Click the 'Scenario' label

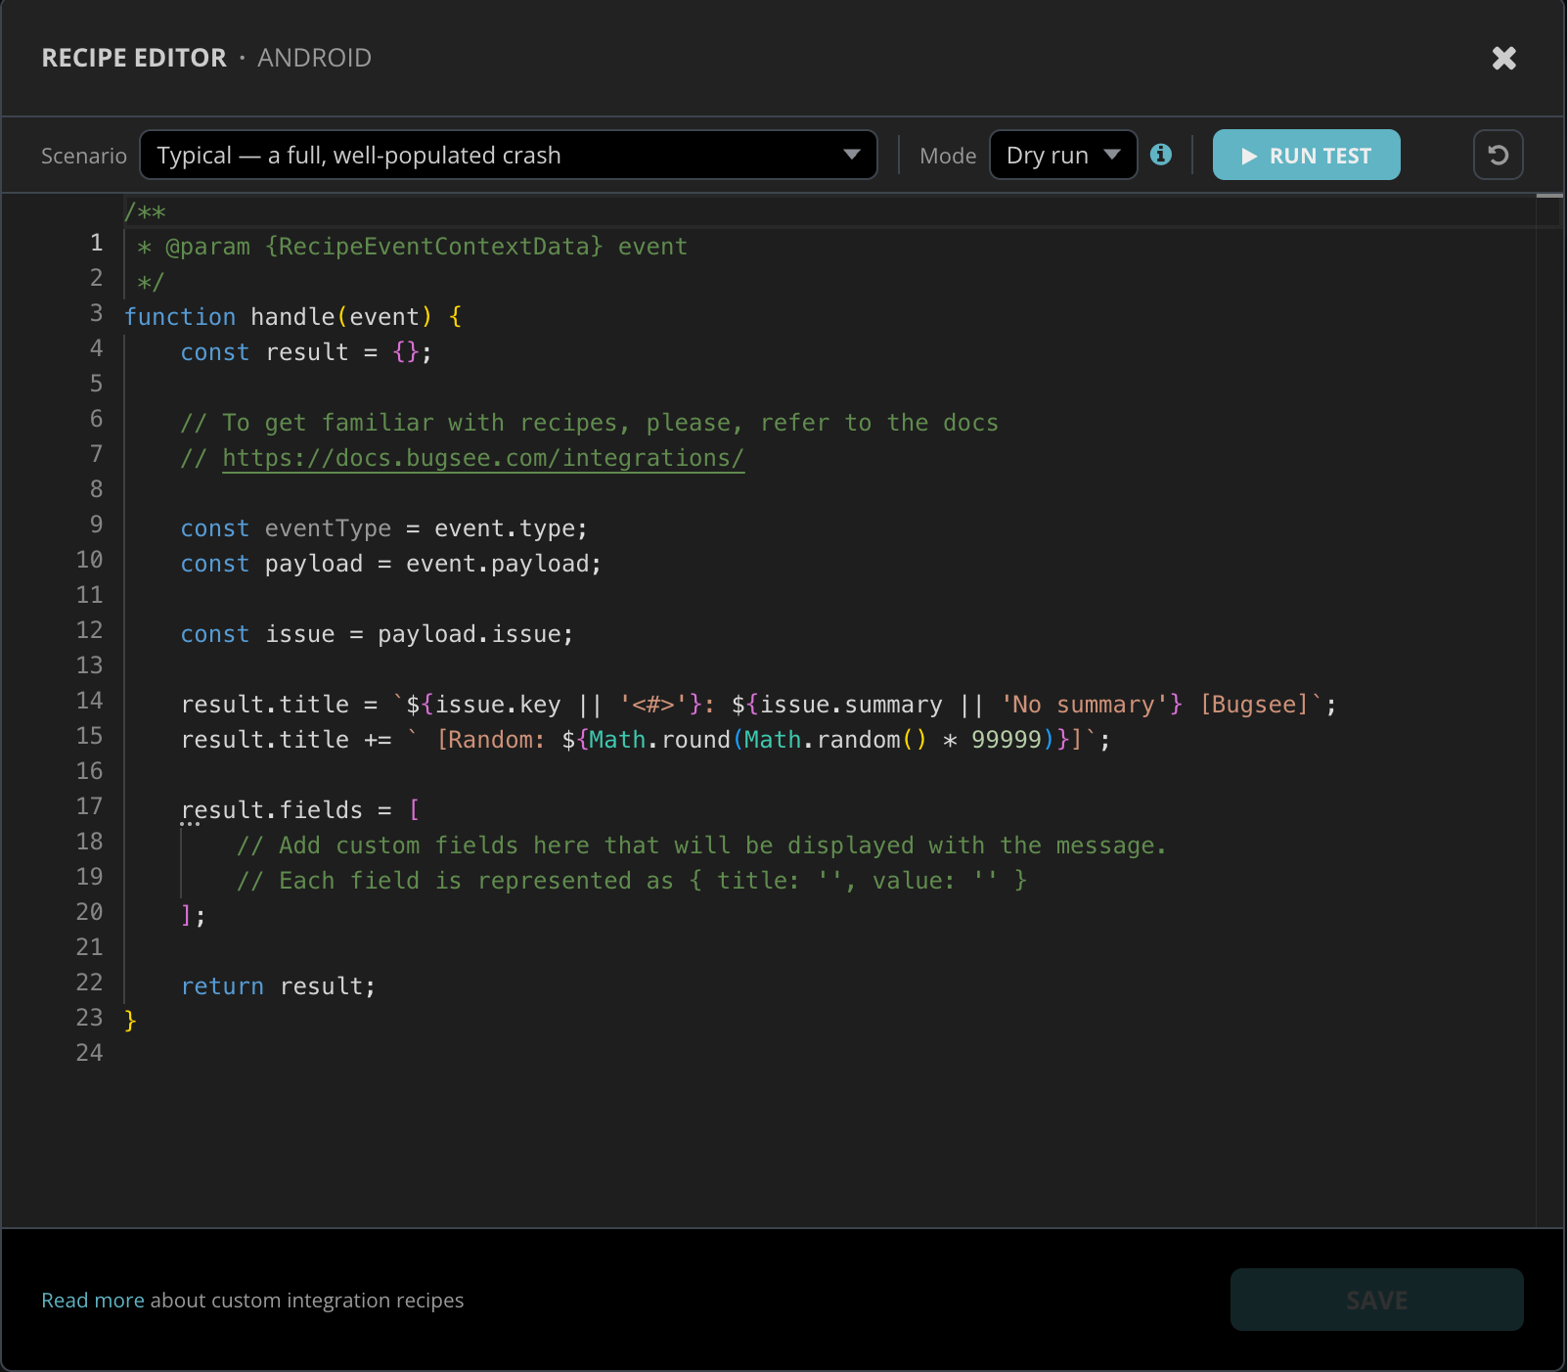pos(84,156)
